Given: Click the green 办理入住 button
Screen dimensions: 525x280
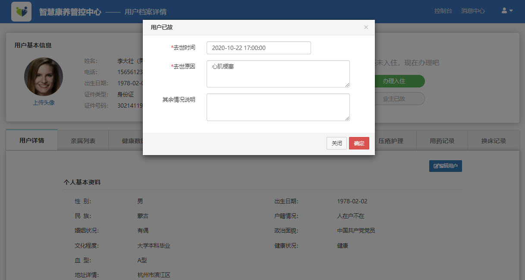Looking at the screenshot, I should pyautogui.click(x=399, y=81).
